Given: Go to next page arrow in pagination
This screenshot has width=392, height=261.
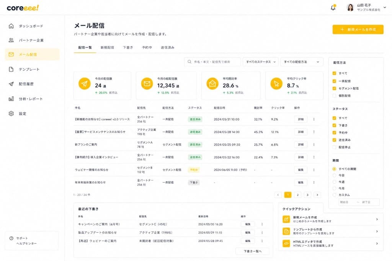Looking at the screenshot, I should tap(317, 195).
